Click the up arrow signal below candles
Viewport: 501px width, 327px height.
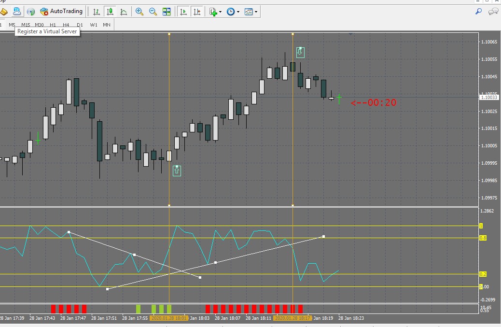177,171
